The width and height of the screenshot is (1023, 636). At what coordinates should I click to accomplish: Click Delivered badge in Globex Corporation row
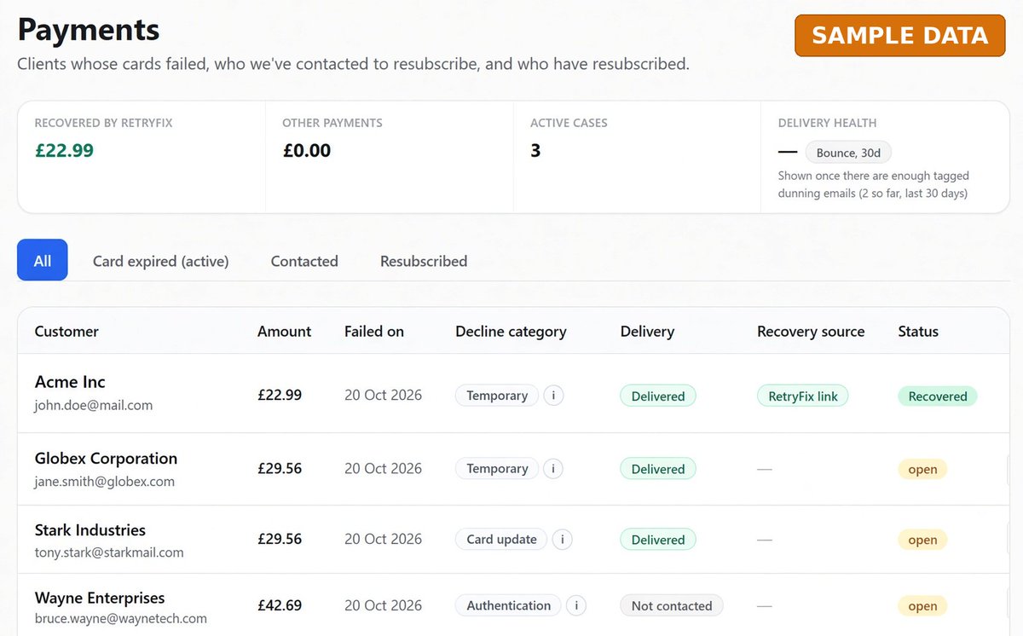(658, 469)
